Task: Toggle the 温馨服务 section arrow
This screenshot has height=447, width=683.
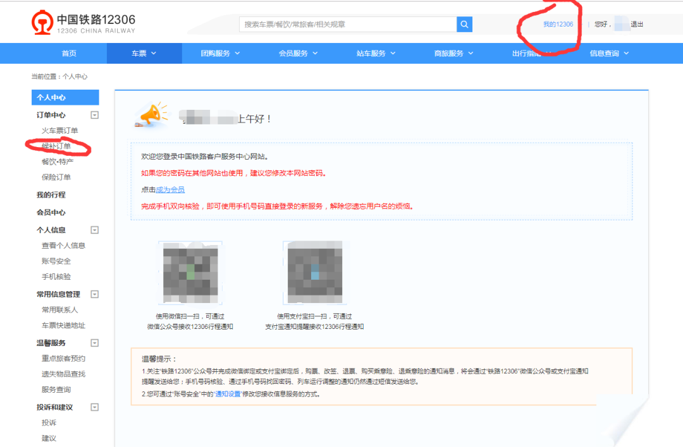Action: (95, 343)
